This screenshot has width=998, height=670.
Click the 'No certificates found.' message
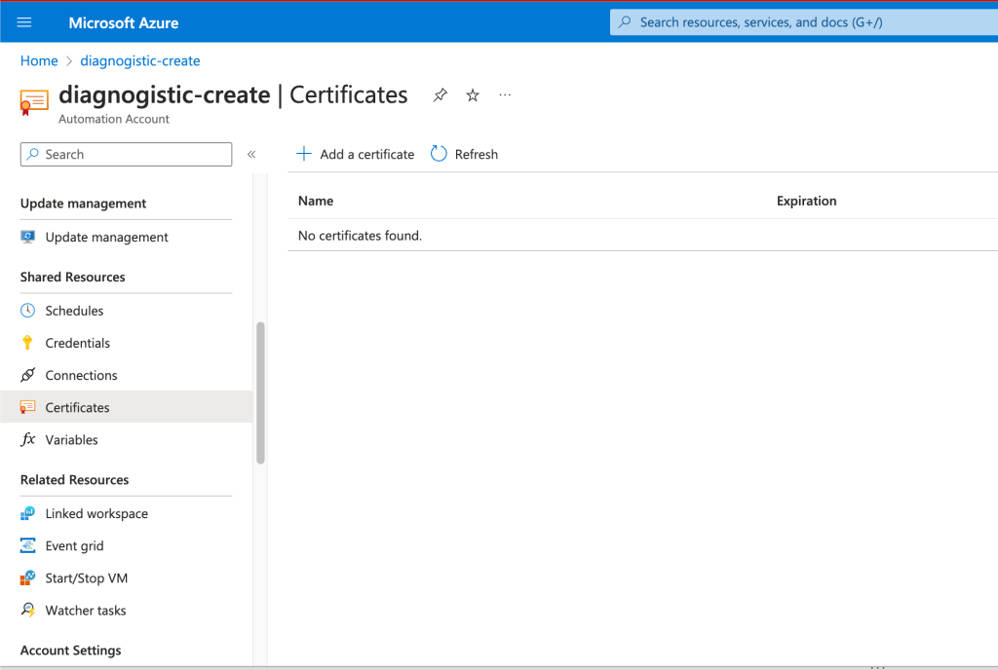360,236
